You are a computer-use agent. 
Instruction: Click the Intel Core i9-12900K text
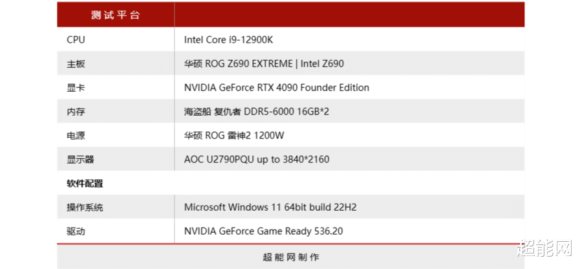click(229, 40)
